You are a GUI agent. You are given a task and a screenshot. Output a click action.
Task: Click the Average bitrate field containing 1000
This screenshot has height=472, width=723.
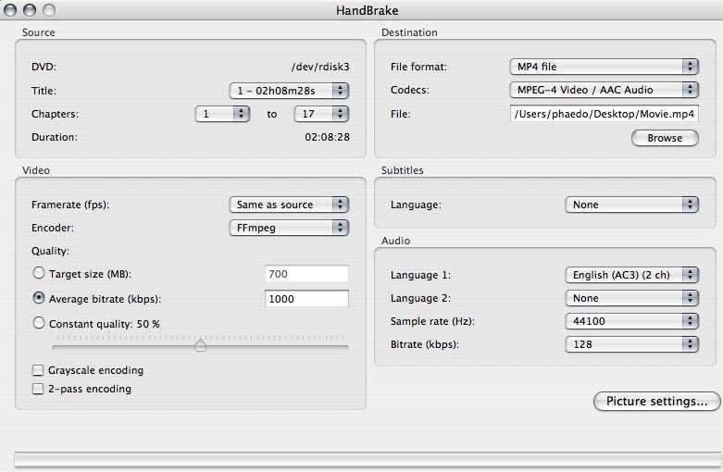[x=306, y=299]
